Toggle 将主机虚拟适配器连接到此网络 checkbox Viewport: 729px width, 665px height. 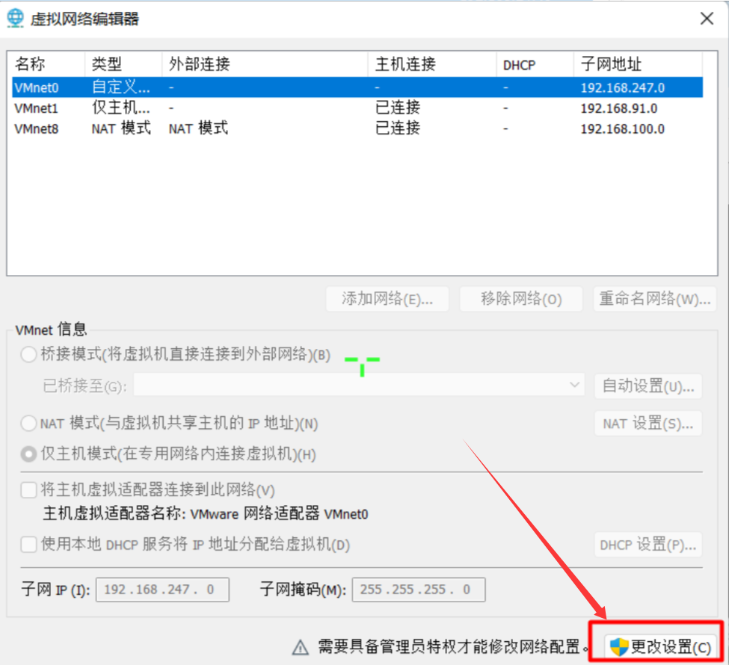[29, 490]
